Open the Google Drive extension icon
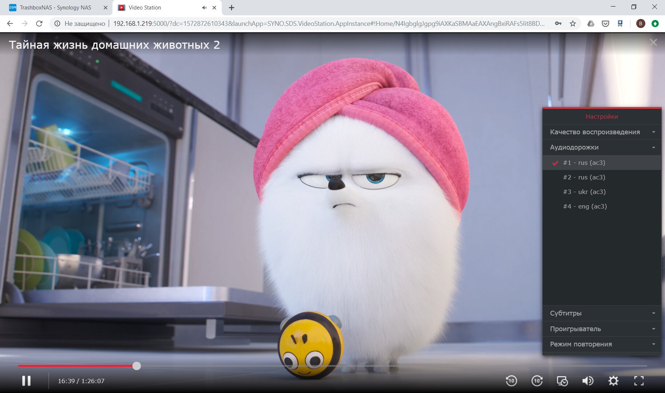This screenshot has height=393, width=665. pos(591,24)
